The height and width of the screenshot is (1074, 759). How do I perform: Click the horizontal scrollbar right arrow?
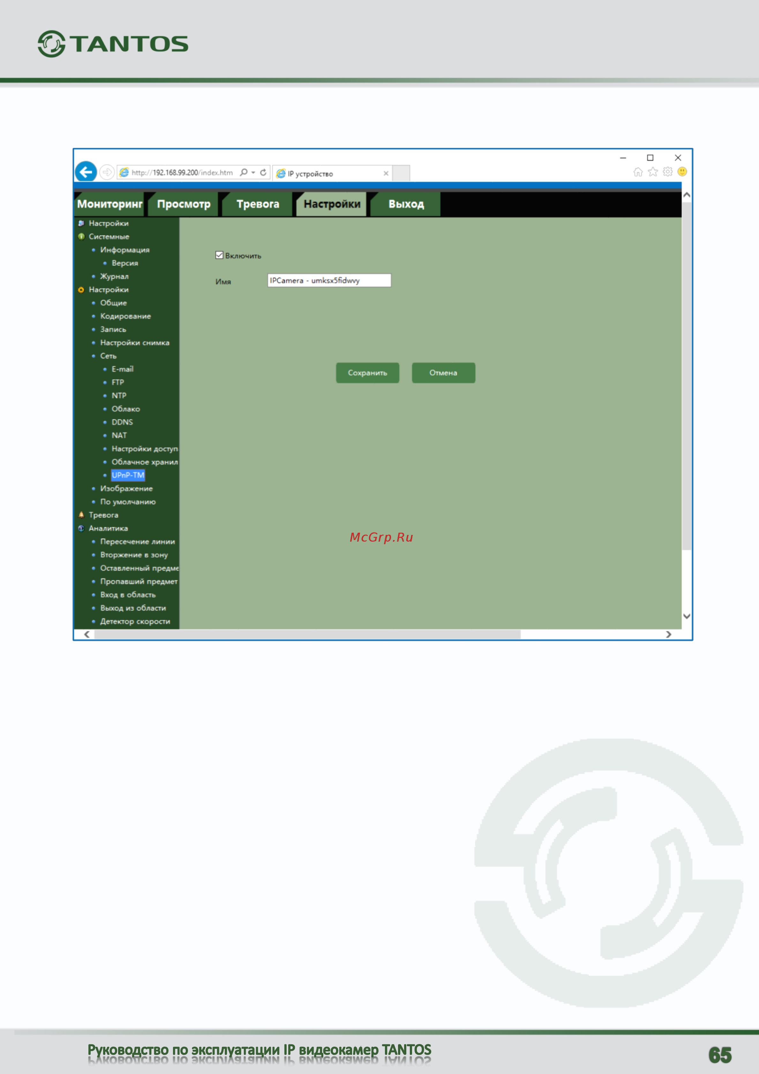tap(669, 634)
